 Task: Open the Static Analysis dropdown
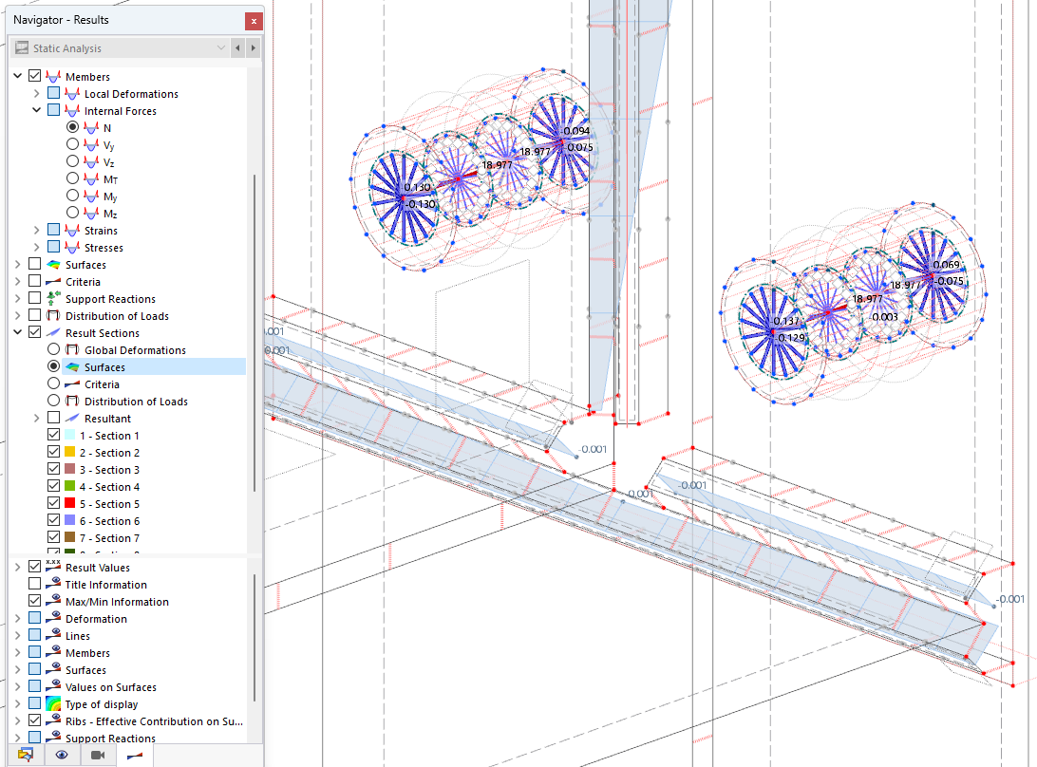point(219,47)
